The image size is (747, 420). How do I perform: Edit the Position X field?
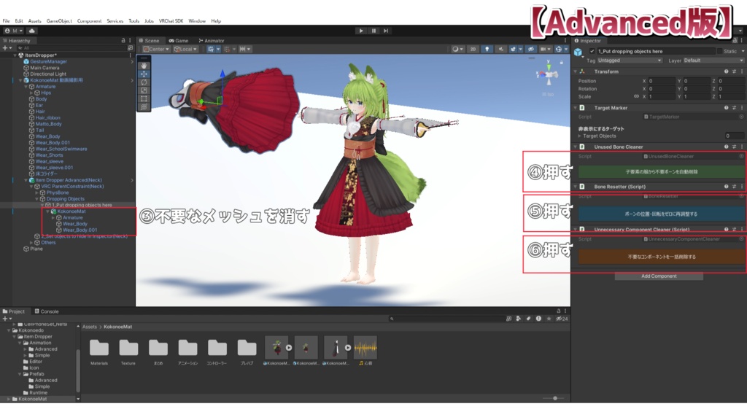661,81
